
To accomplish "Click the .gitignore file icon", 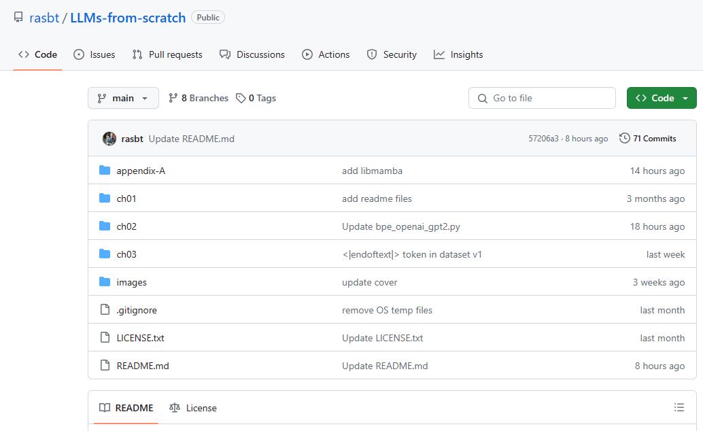I will [105, 309].
